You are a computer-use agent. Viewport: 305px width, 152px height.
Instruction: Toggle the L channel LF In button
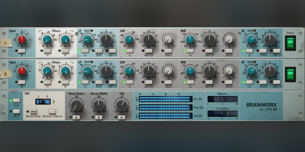tap(85, 51)
